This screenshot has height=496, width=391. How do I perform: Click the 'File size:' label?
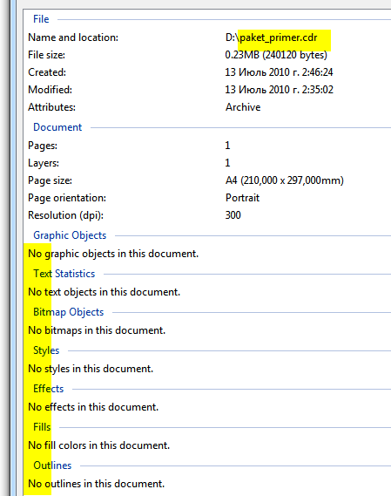tap(46, 55)
